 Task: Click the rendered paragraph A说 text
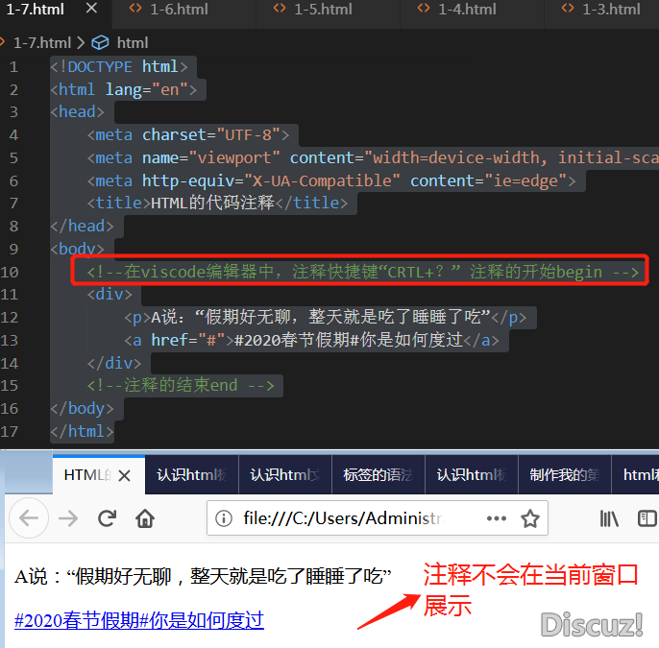coord(203,576)
